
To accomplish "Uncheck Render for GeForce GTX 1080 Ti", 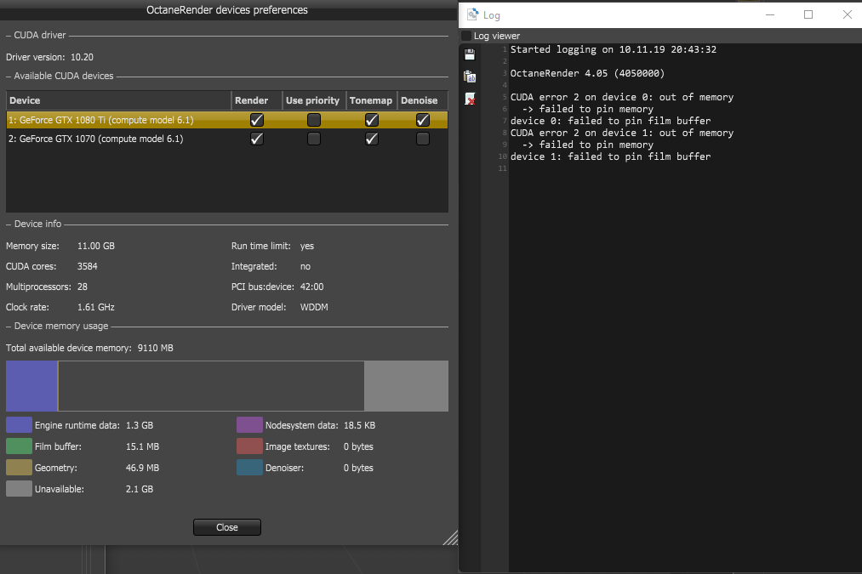I will (257, 120).
